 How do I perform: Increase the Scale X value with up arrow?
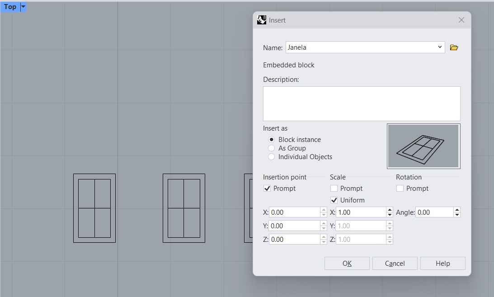pyautogui.click(x=390, y=210)
